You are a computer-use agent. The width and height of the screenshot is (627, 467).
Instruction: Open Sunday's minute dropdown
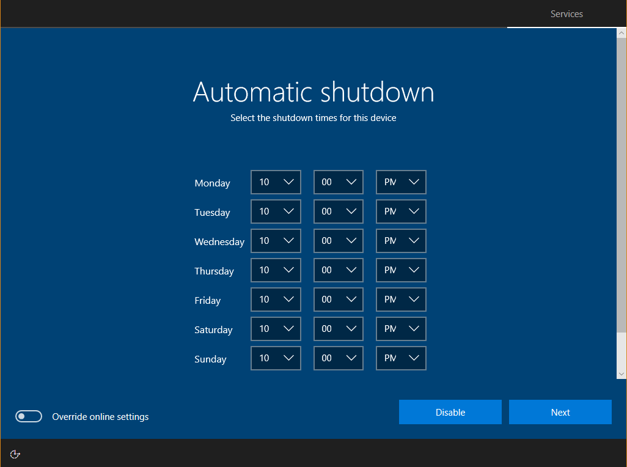click(x=338, y=358)
